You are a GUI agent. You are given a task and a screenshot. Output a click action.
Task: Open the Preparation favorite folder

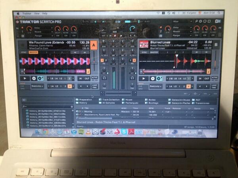pyautogui.click(x=84, y=100)
